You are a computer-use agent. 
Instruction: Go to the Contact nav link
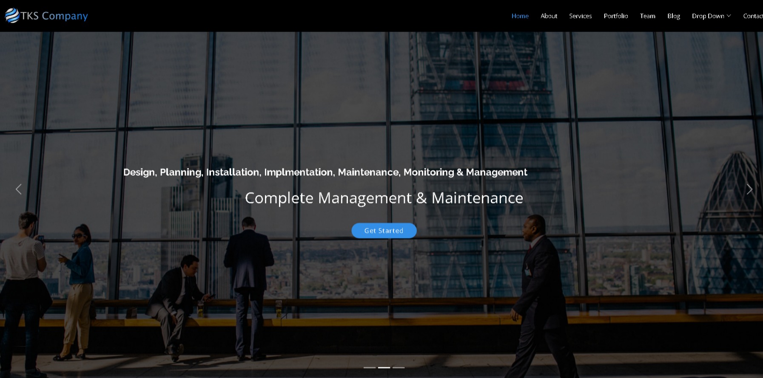[752, 16]
